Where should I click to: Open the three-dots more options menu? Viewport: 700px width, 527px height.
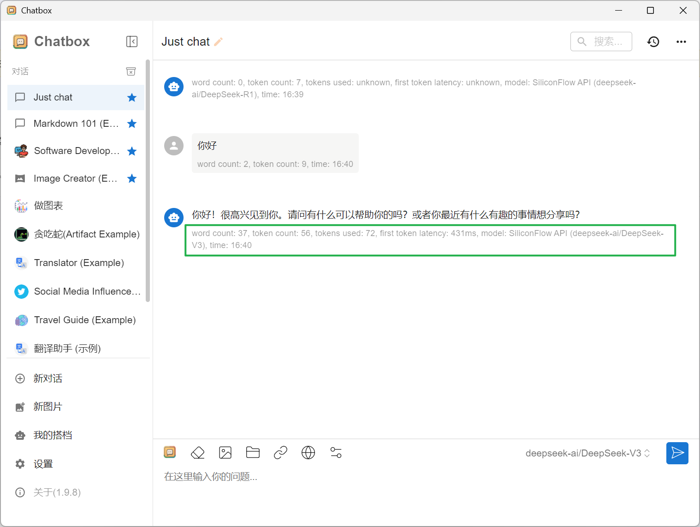pyautogui.click(x=681, y=41)
